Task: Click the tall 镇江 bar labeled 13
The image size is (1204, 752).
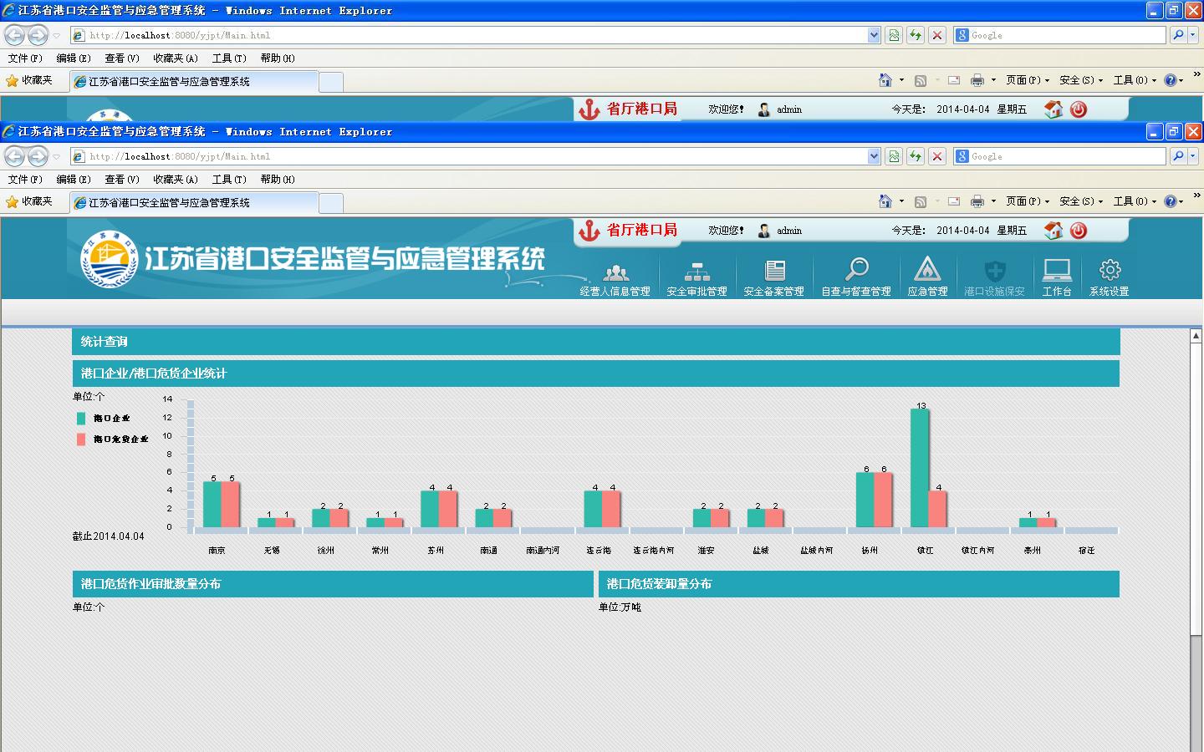Action: [x=920, y=468]
